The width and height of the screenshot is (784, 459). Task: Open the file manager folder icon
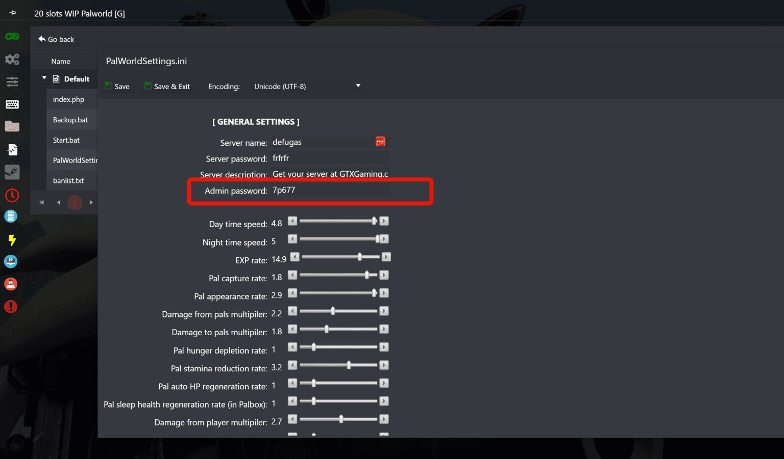coord(12,126)
